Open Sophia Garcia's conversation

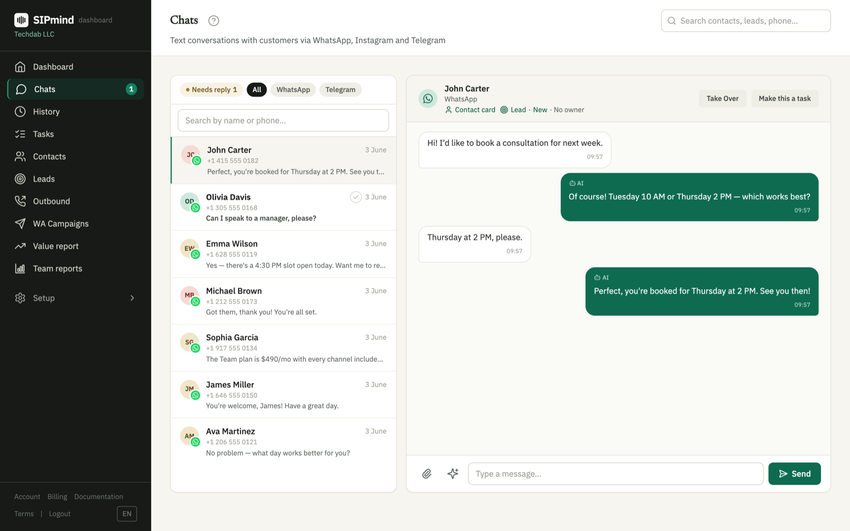coord(283,348)
